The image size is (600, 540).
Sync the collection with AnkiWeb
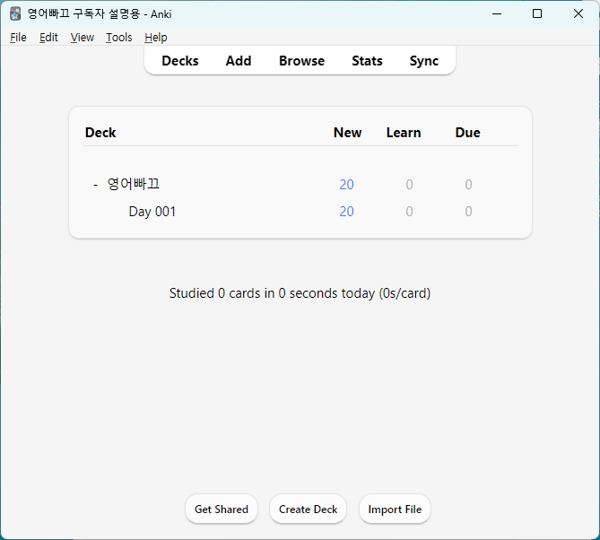pos(424,61)
